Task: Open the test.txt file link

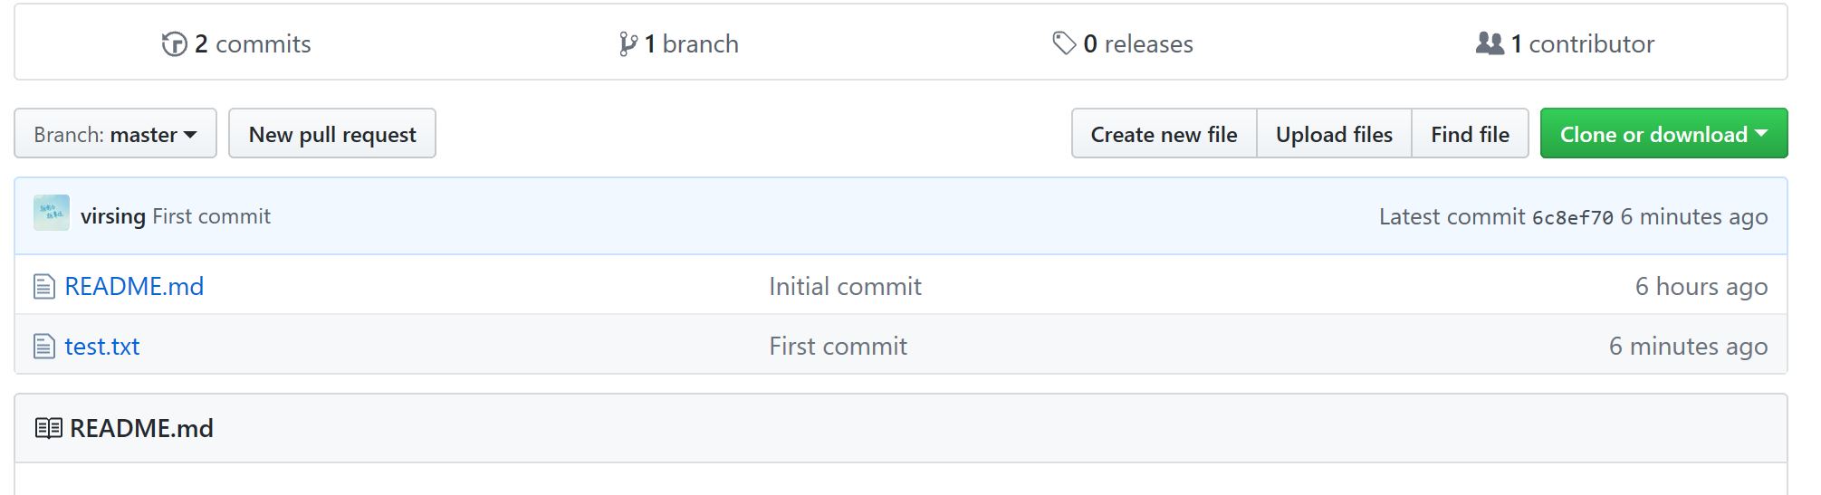Action: coord(102,347)
